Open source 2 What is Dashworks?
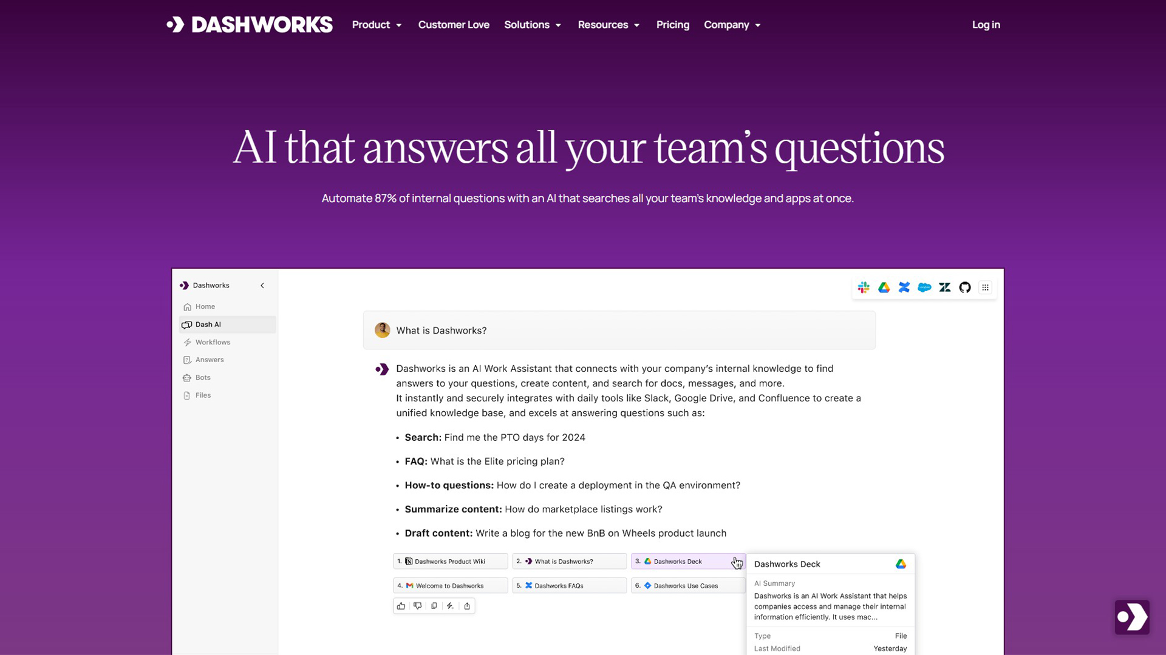This screenshot has width=1166, height=655. point(569,562)
